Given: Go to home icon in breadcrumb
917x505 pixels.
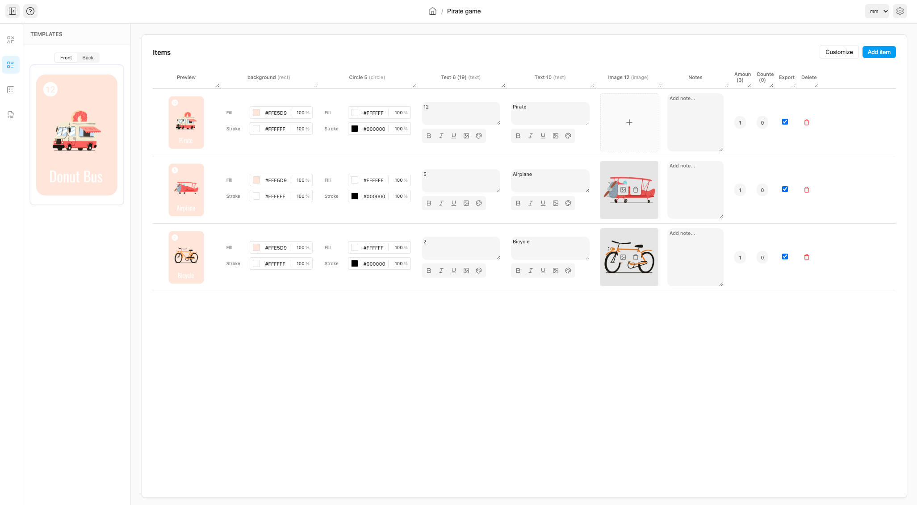Looking at the screenshot, I should tap(432, 11).
